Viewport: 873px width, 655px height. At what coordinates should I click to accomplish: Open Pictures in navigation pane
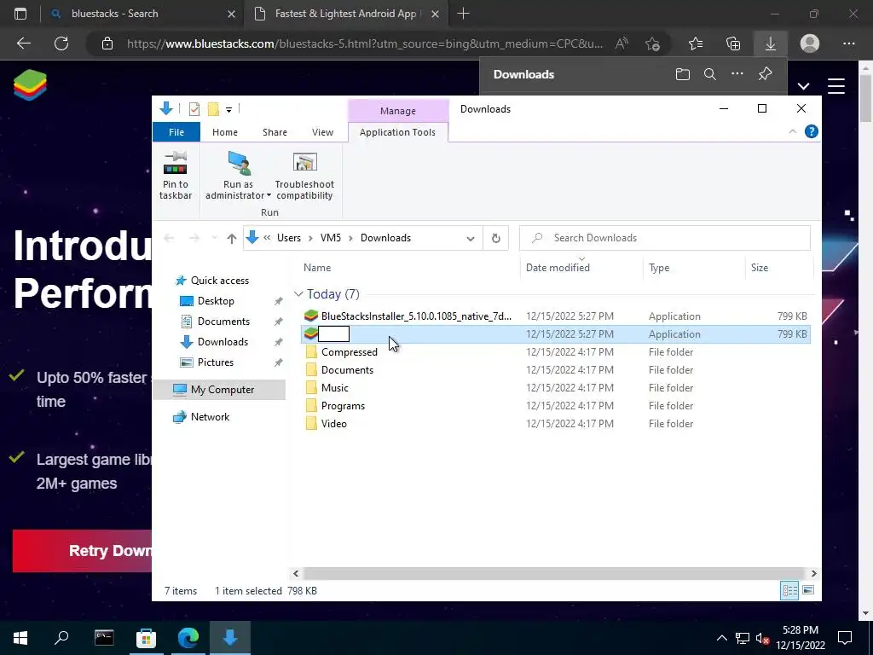pos(216,362)
